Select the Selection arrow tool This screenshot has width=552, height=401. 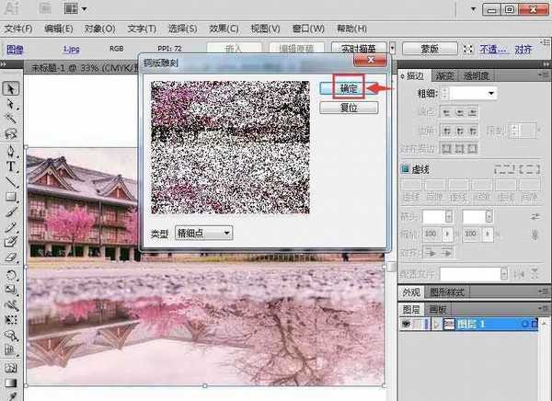point(12,88)
